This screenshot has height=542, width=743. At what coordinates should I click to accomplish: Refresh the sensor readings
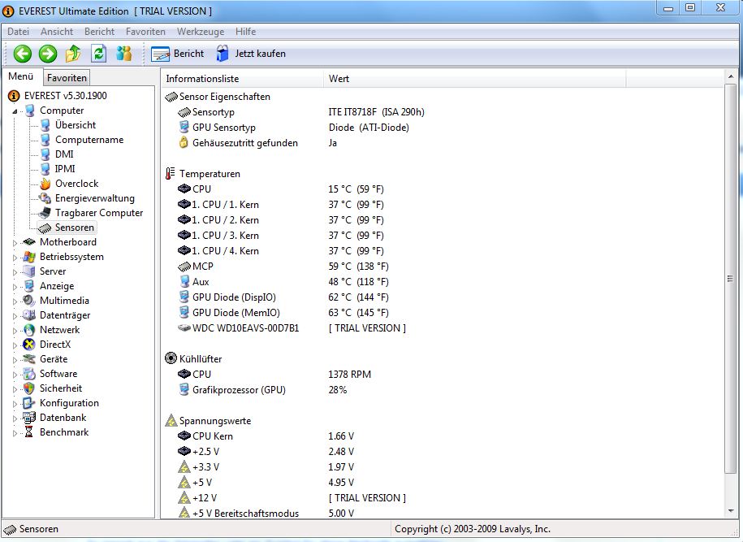pos(98,54)
